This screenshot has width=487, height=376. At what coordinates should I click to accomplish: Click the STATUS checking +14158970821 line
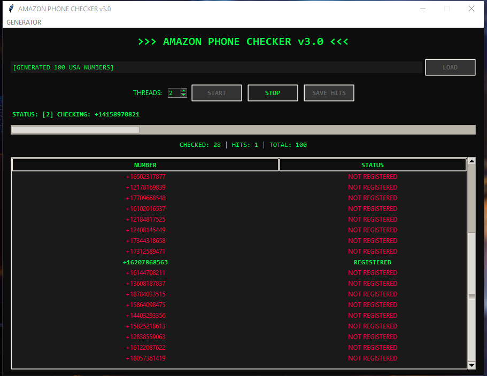click(x=76, y=114)
